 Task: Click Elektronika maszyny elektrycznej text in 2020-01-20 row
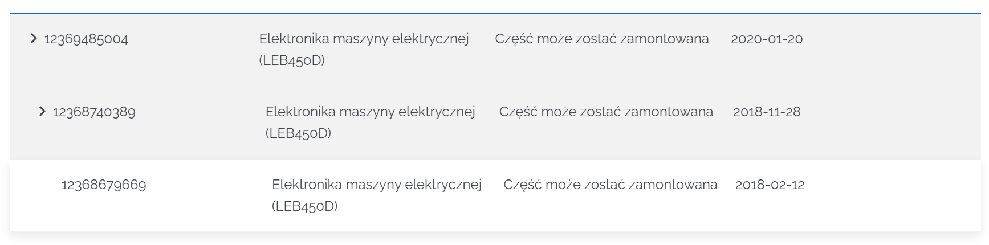[364, 39]
